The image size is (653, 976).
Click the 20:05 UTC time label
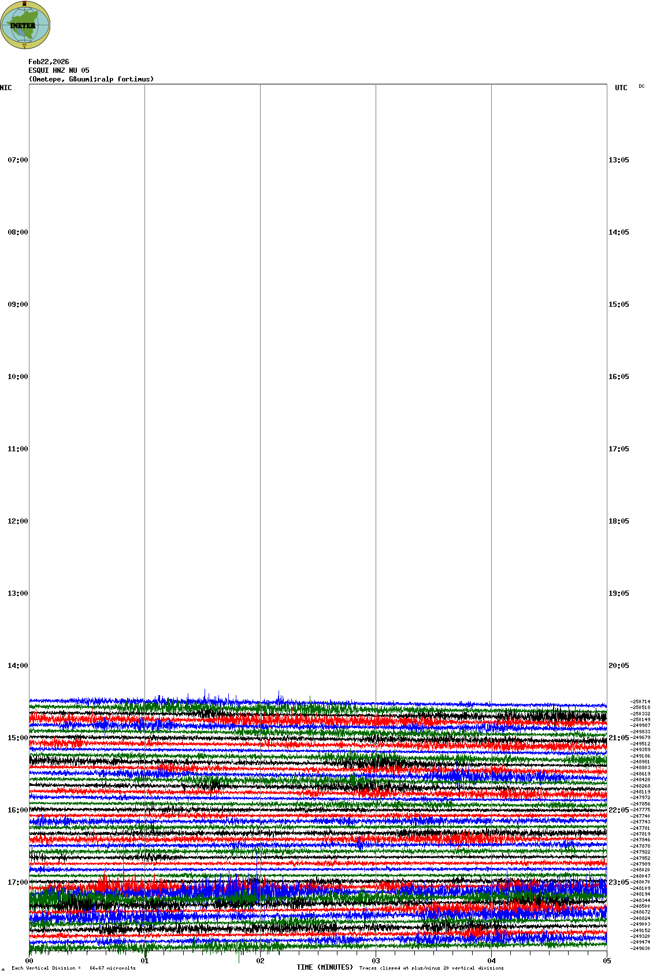tap(618, 666)
